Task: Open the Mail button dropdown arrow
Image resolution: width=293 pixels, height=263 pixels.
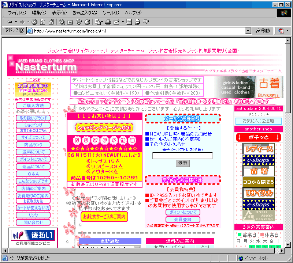Action: pos(102,22)
